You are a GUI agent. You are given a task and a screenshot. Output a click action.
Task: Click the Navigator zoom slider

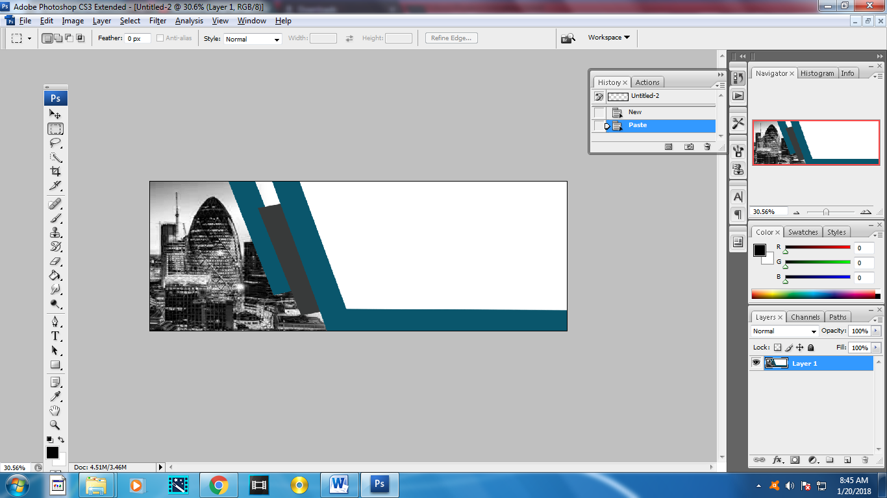click(x=826, y=212)
